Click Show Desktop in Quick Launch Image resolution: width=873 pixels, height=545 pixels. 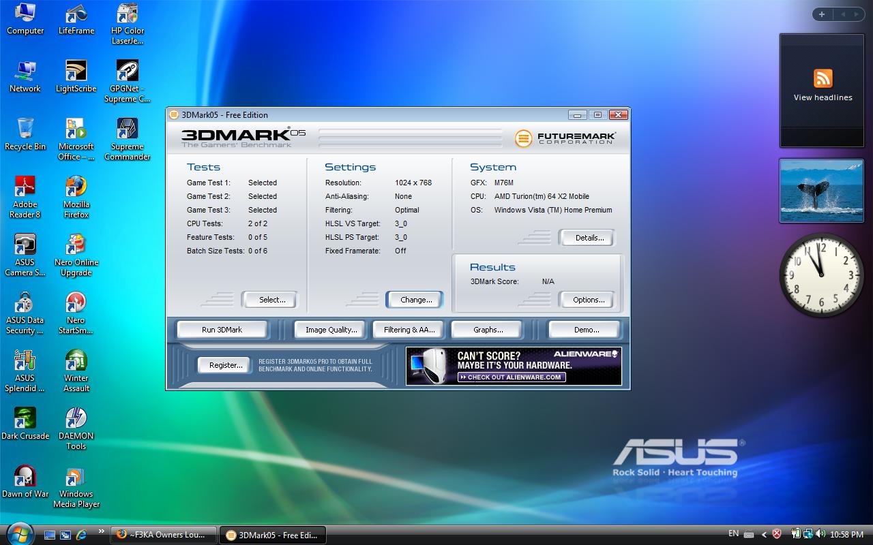pyautogui.click(x=50, y=535)
